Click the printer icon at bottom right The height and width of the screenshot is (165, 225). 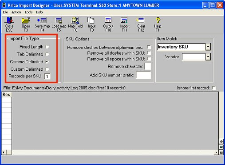(221, 152)
